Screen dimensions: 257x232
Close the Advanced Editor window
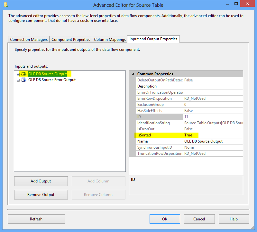point(247,5)
